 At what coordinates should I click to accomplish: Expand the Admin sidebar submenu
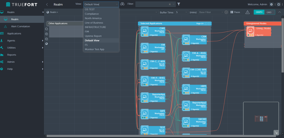[x=43, y=62]
